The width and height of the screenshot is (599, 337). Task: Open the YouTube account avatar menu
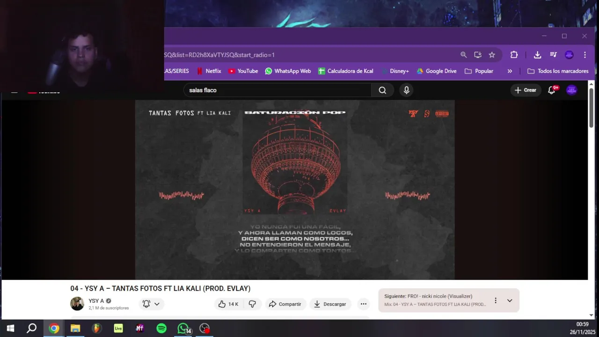click(x=571, y=90)
